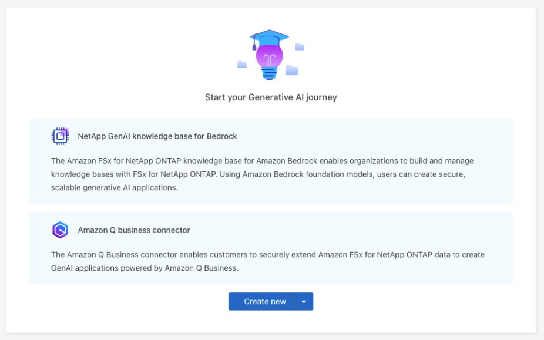Click the divider between Create new and arrow

point(295,302)
